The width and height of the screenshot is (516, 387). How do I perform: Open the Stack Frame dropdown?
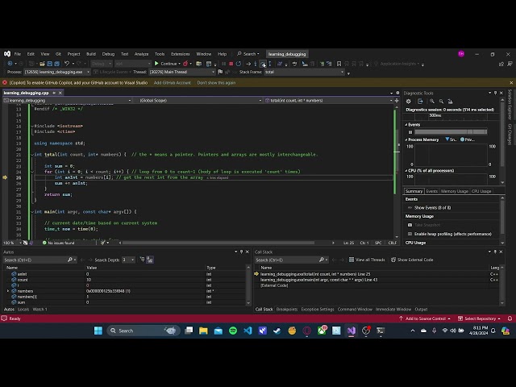click(304, 72)
